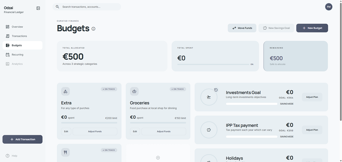Click the Extra category shapes icon
Image resolution: width=342 pixels, height=162 pixels.
pos(65,91)
